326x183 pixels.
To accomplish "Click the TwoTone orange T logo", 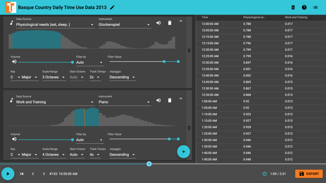I will [x=11, y=7].
